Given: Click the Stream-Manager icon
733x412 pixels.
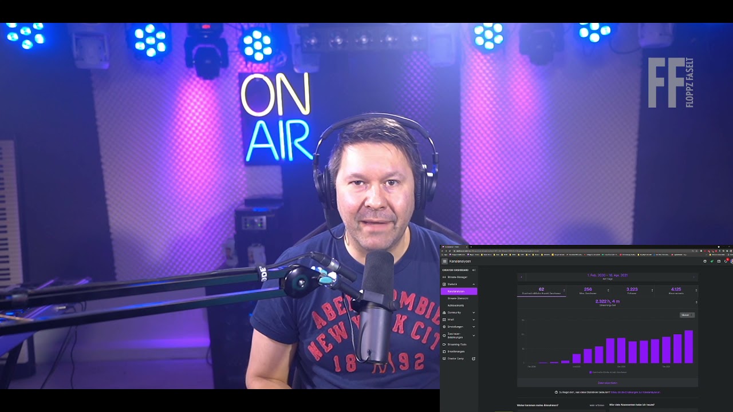Looking at the screenshot, I should (444, 277).
